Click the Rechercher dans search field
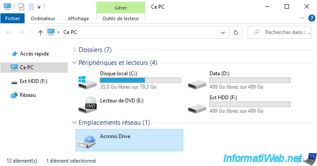The width and height of the screenshot is (317, 166). pos(279,32)
